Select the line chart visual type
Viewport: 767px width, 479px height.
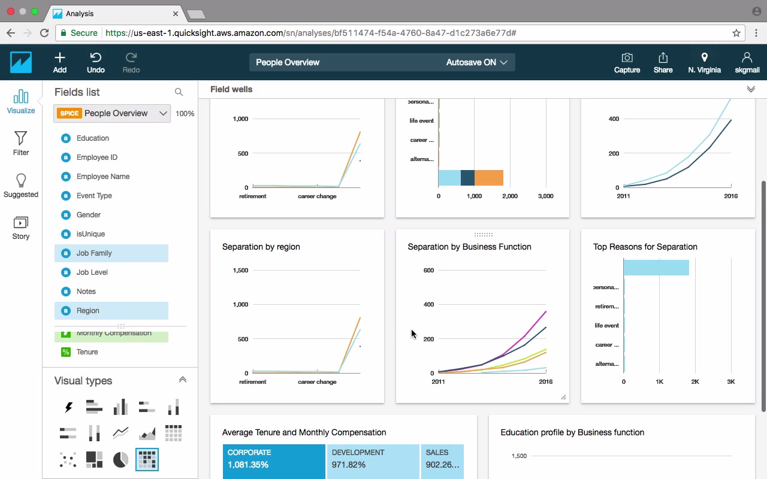click(120, 433)
